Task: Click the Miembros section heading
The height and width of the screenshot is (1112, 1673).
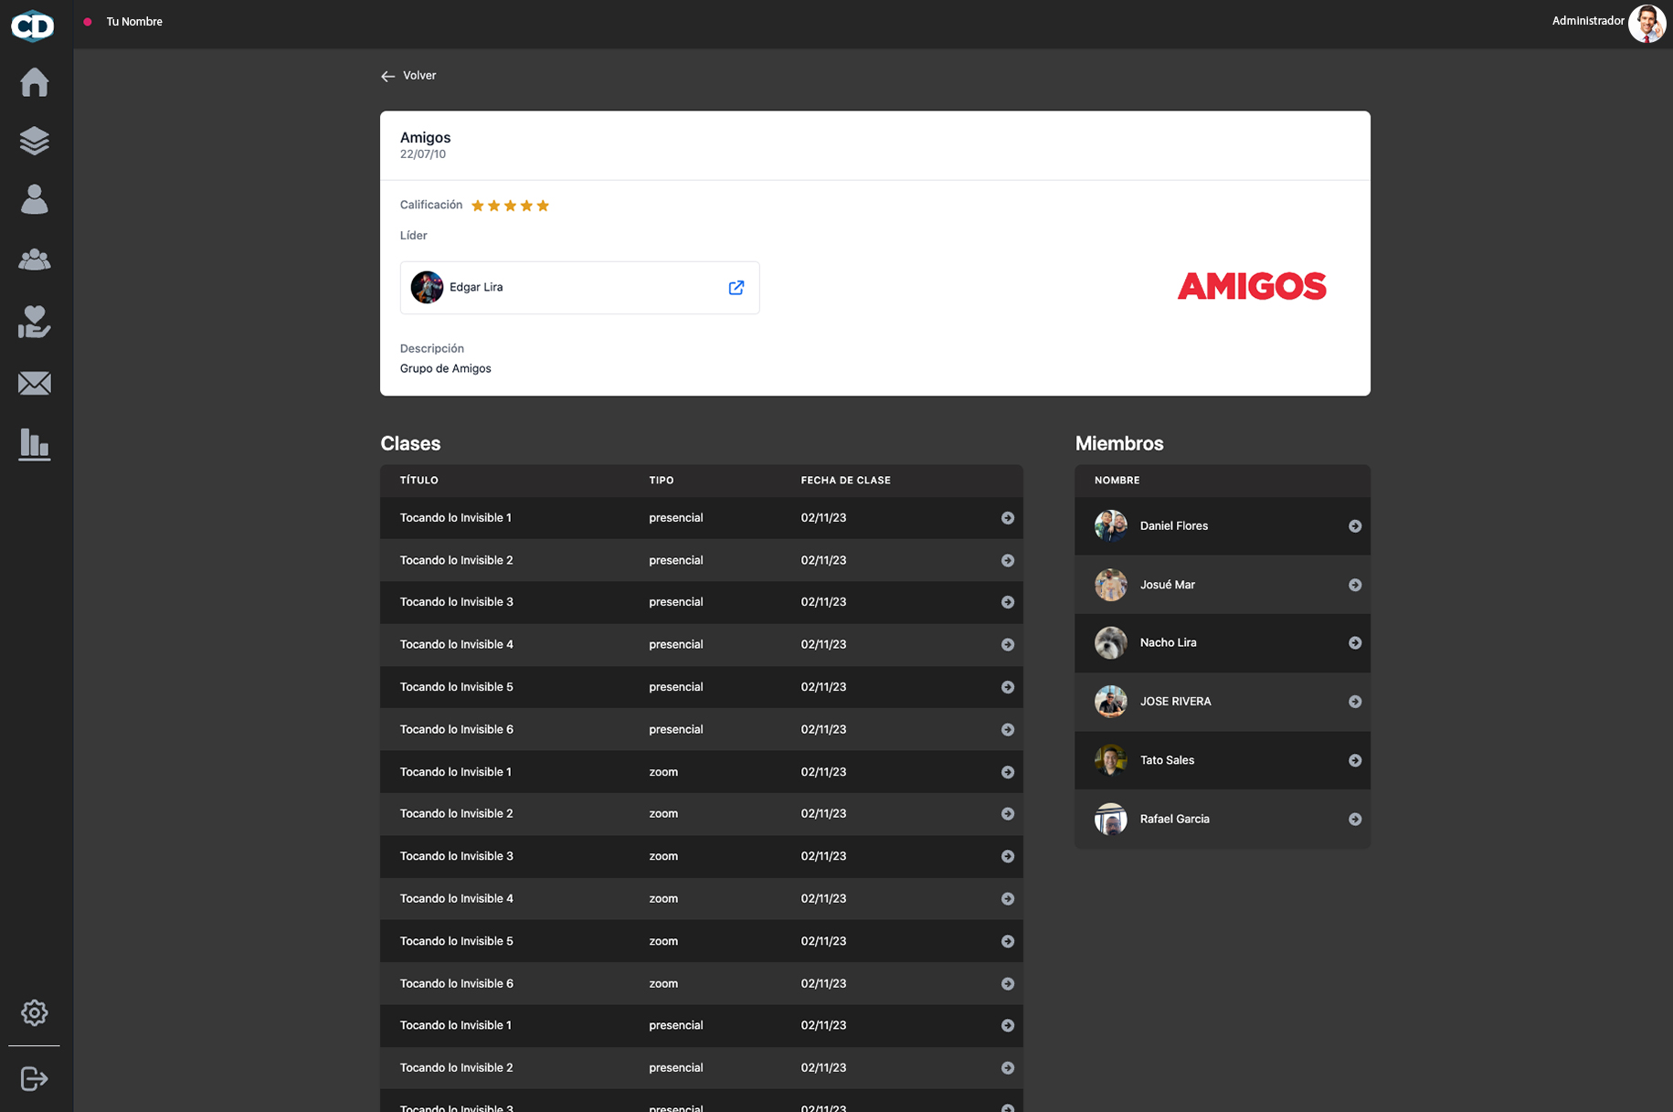Action: (x=1119, y=444)
